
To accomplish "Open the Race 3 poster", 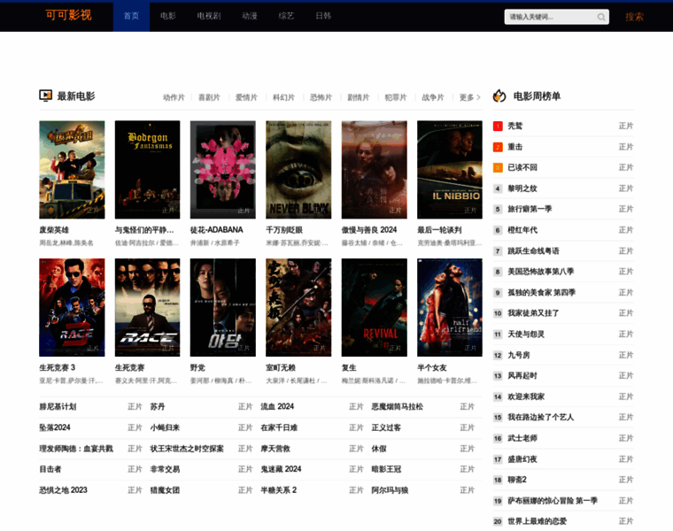I will 72,307.
